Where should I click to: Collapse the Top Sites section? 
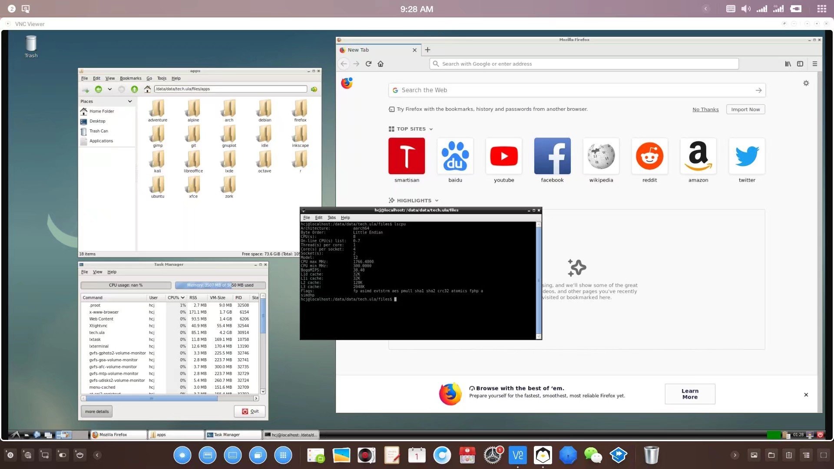pyautogui.click(x=431, y=129)
